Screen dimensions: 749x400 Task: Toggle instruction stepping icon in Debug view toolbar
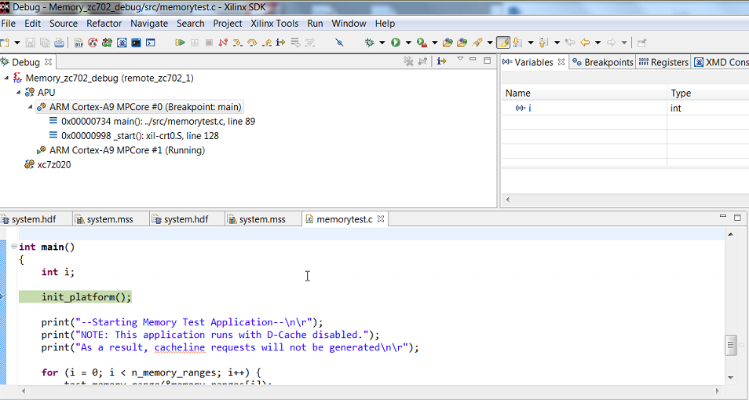[x=442, y=61]
